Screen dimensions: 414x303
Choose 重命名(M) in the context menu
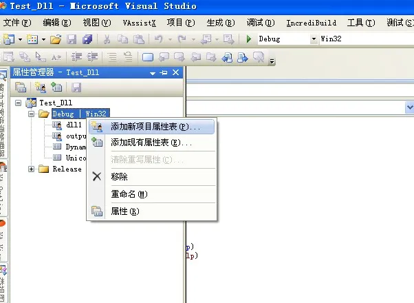(x=151, y=194)
